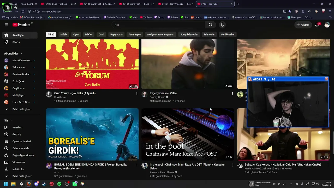The height and width of the screenshot is (188, 334).
Task: Open options for Borealis video
Action: (137, 165)
